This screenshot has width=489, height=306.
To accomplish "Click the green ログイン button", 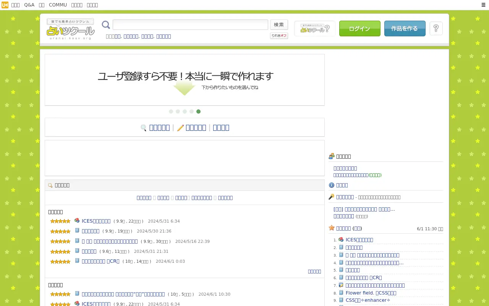I will pos(359,29).
